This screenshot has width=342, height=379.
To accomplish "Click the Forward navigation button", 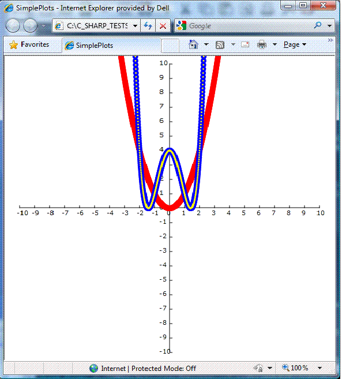I will tap(31, 25).
